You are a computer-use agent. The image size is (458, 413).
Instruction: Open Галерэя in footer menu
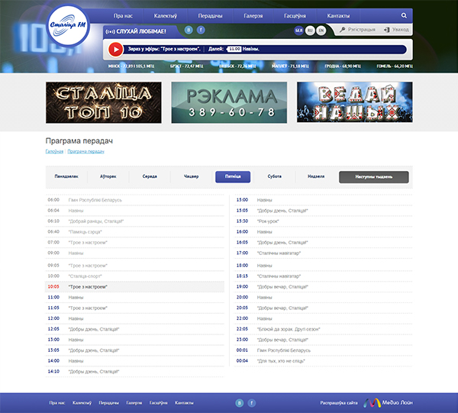(x=134, y=403)
